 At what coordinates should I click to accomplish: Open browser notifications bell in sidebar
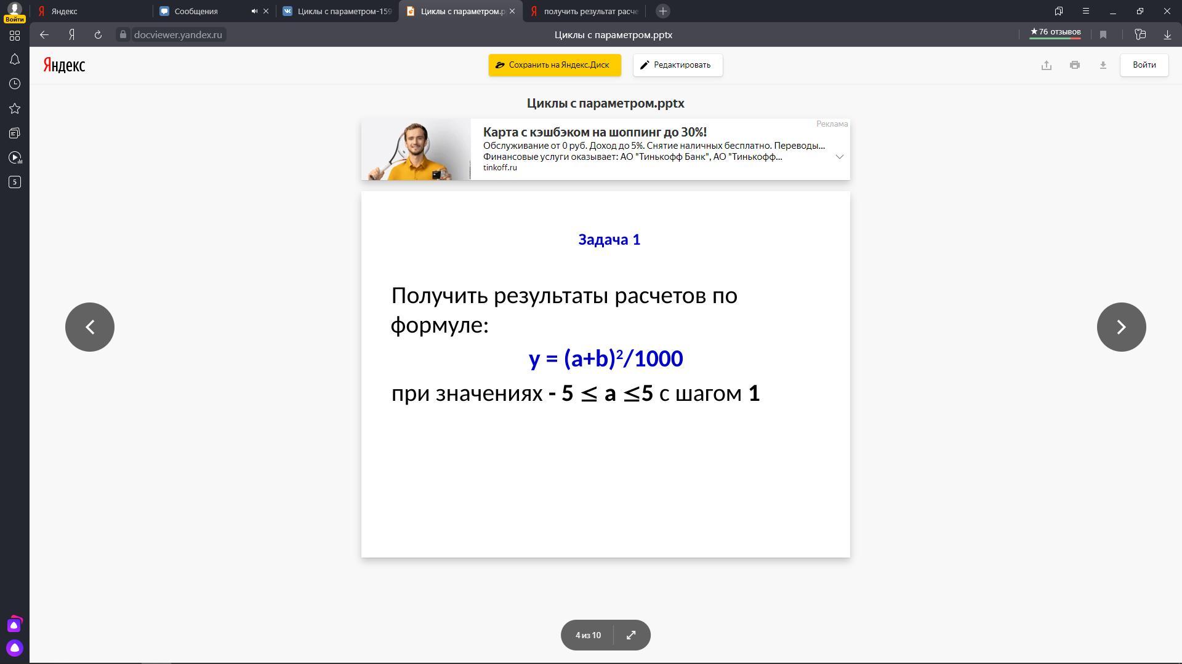[x=15, y=60]
